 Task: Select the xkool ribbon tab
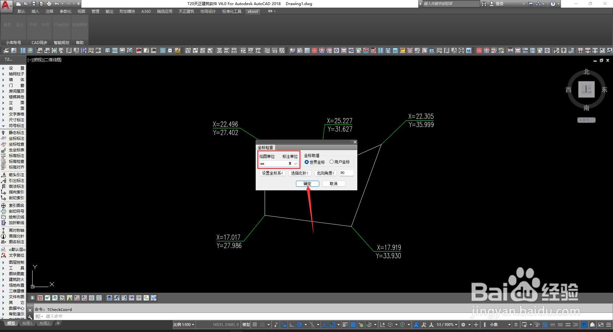(x=253, y=11)
